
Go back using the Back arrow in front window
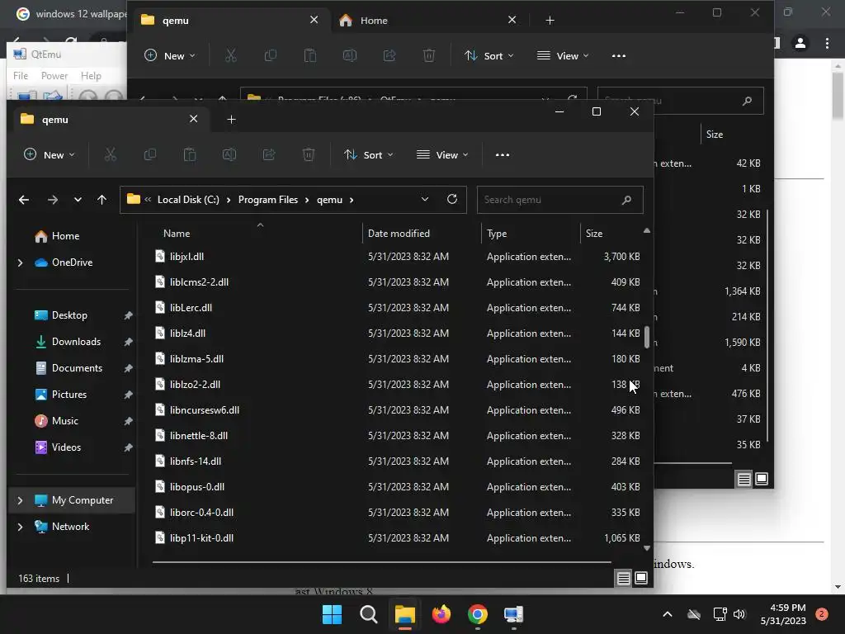click(24, 200)
